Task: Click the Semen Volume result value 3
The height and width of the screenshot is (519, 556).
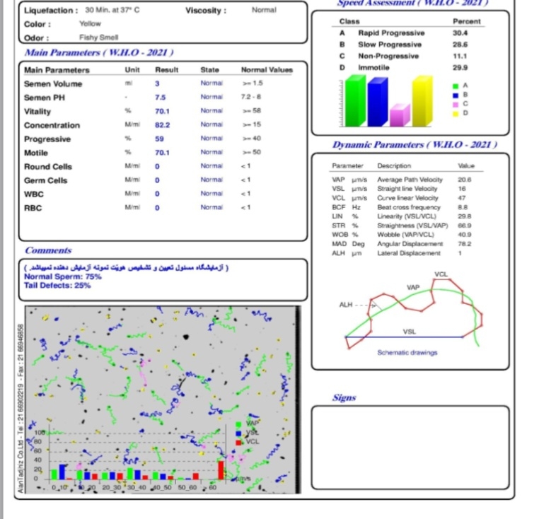Action: coord(157,83)
